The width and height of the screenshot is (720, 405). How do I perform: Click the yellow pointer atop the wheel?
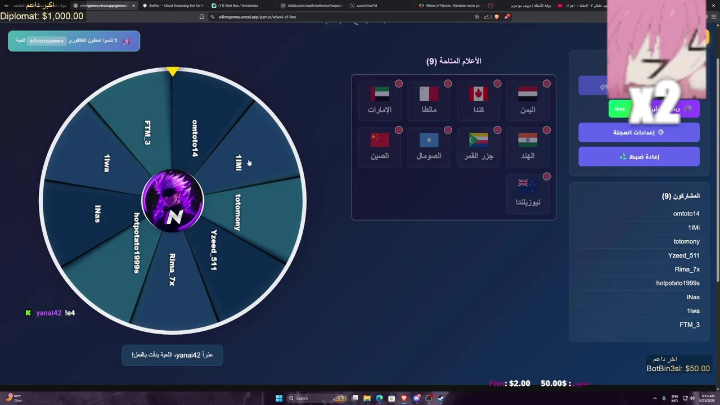[173, 71]
